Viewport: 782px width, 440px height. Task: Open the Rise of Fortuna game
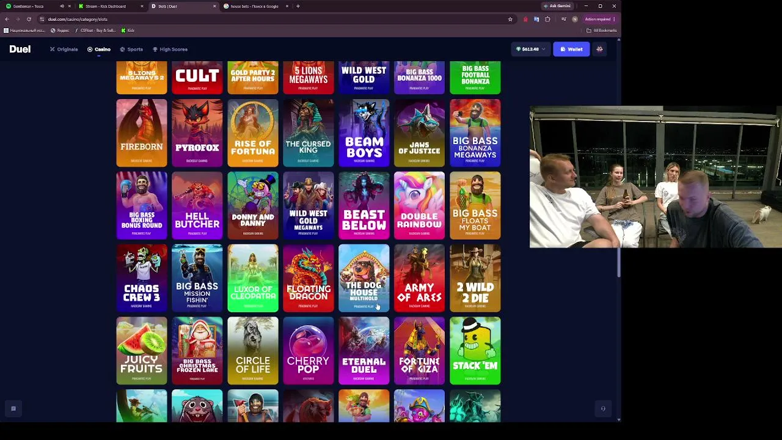253,133
